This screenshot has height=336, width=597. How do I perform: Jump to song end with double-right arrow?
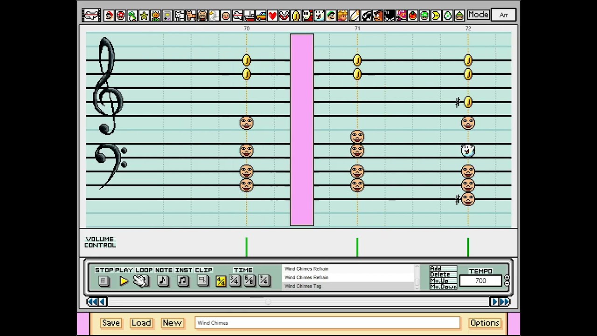504,302
